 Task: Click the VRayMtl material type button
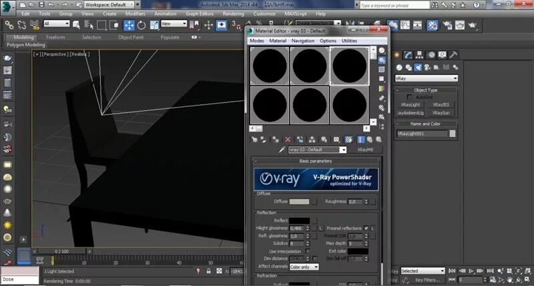pos(365,150)
